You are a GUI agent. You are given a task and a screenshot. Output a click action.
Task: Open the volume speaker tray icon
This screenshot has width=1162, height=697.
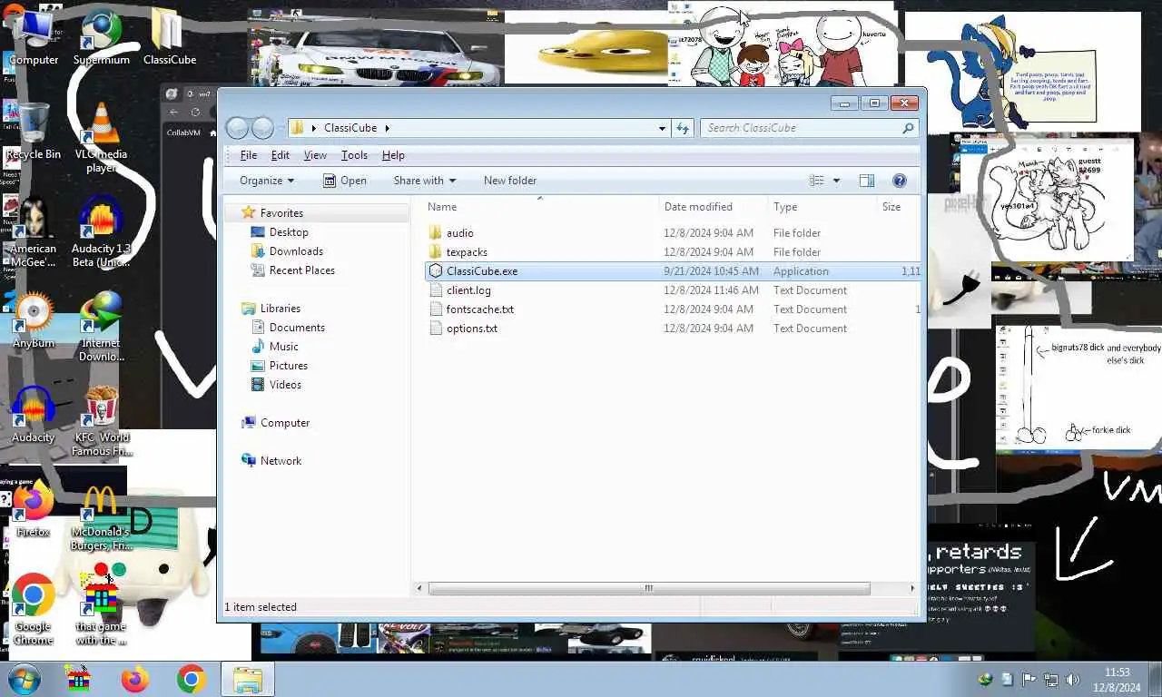click(1072, 680)
